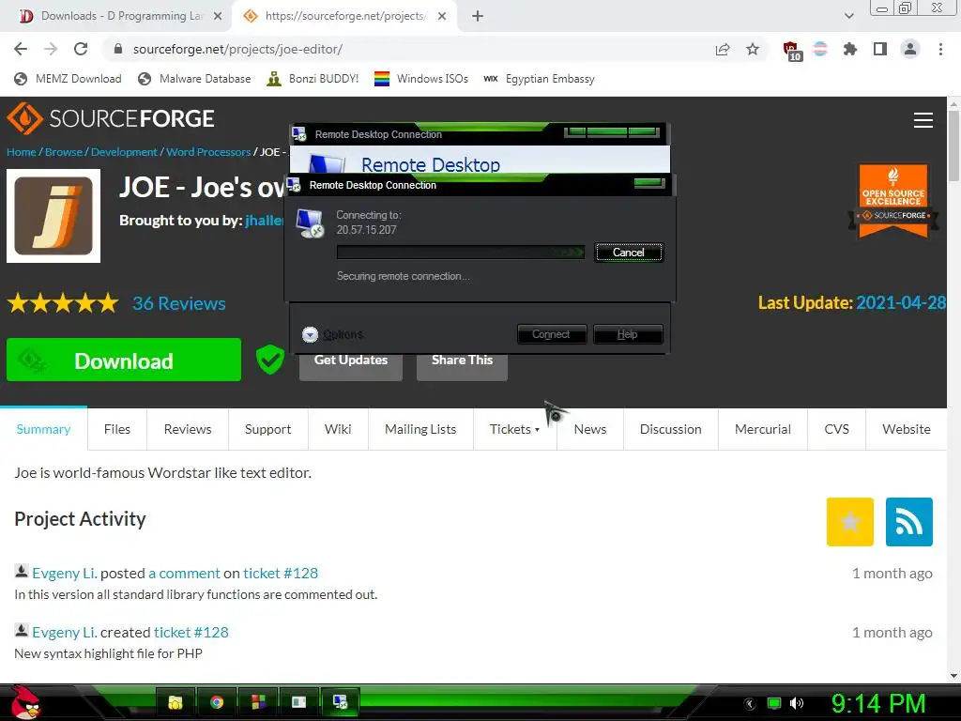Open the SourceForge hamburger menu
The height and width of the screenshot is (721, 961).
923,120
